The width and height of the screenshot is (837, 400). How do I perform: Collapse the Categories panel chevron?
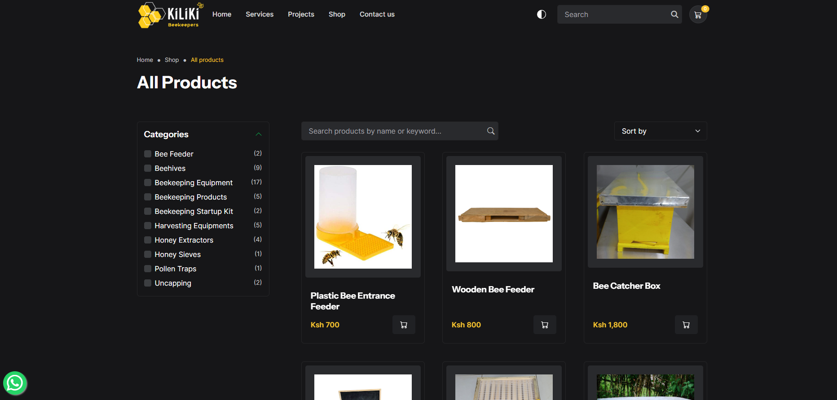coord(259,134)
